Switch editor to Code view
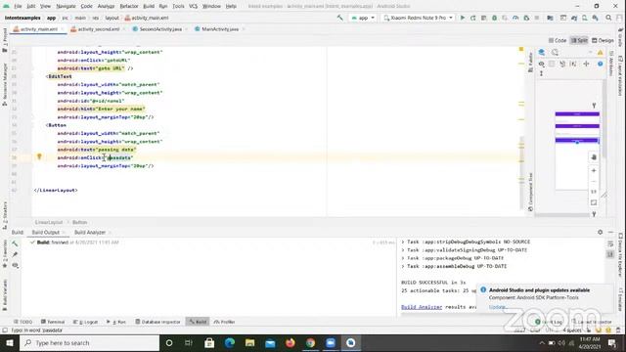The height and width of the screenshot is (352, 626). click(x=558, y=40)
